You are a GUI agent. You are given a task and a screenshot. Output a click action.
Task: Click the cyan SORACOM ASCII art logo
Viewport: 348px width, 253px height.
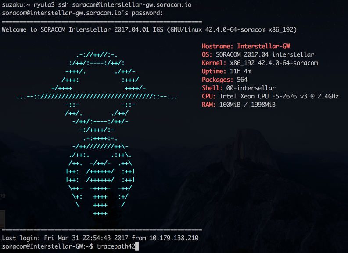(97, 134)
